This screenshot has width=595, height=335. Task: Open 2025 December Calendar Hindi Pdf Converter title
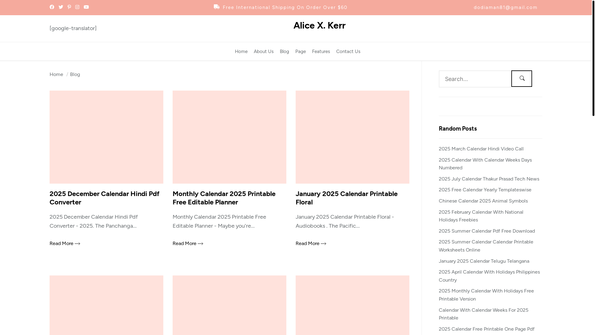click(x=104, y=198)
